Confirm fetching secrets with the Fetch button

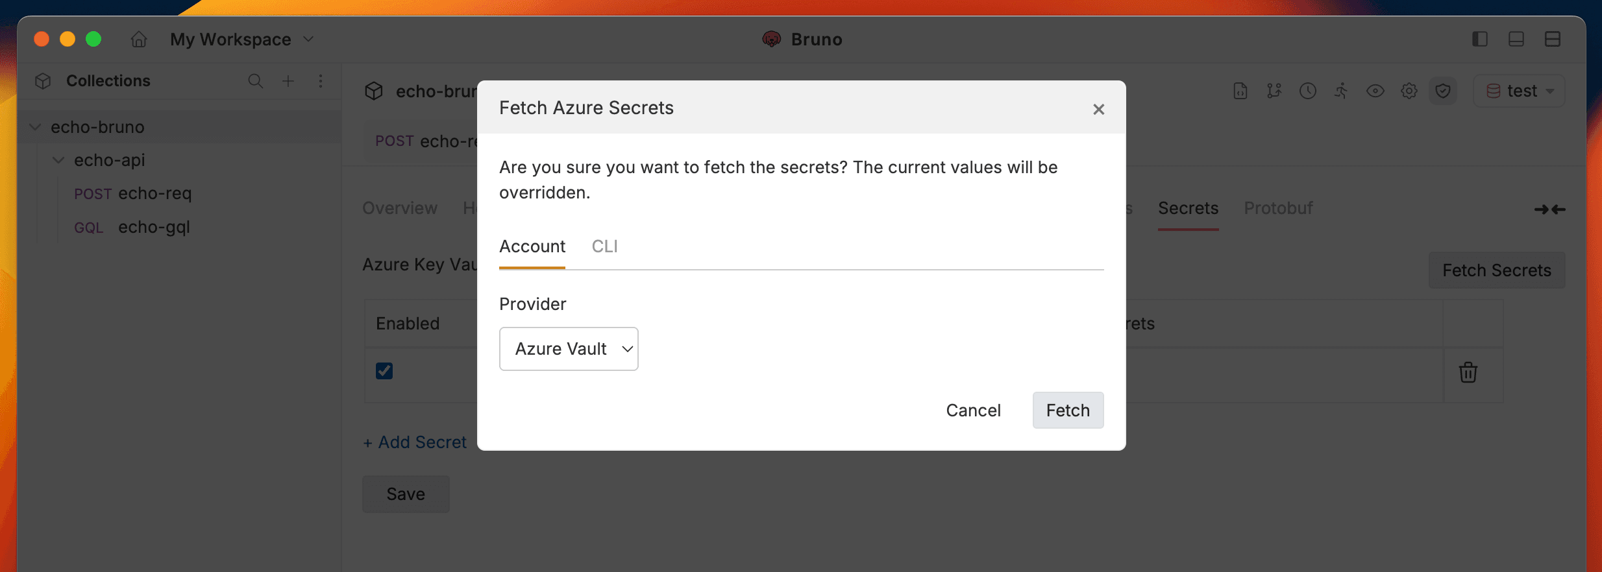1067,410
